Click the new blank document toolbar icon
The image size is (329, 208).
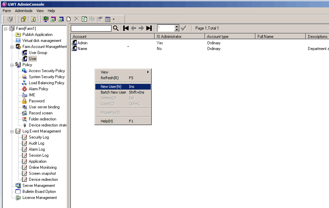69,19
